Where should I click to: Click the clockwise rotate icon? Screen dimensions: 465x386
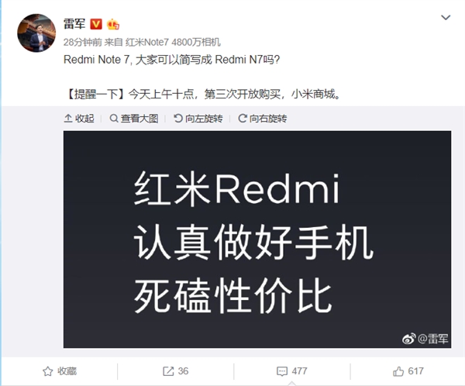point(243,119)
